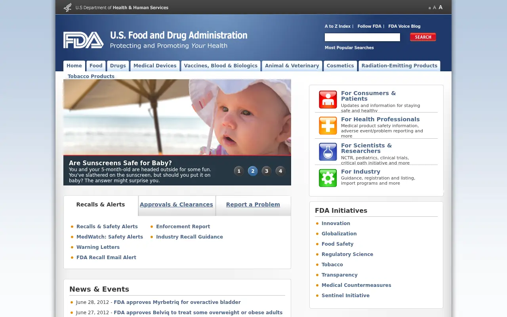
Task: Select the Recalls & Alerts tab
Action: pyautogui.click(x=101, y=204)
